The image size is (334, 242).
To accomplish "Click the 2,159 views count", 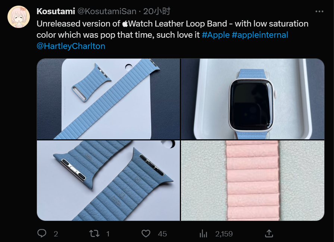I will pyautogui.click(x=224, y=234).
